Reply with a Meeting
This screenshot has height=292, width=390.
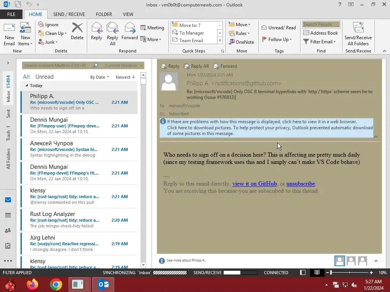click(152, 27)
